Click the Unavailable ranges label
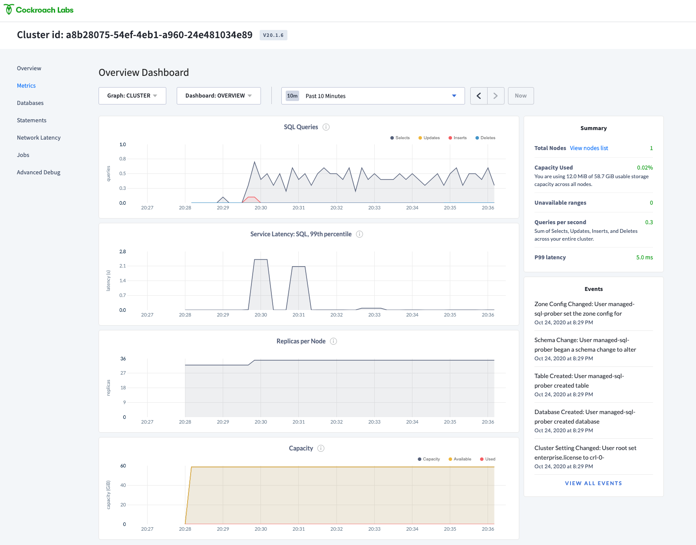 point(560,203)
